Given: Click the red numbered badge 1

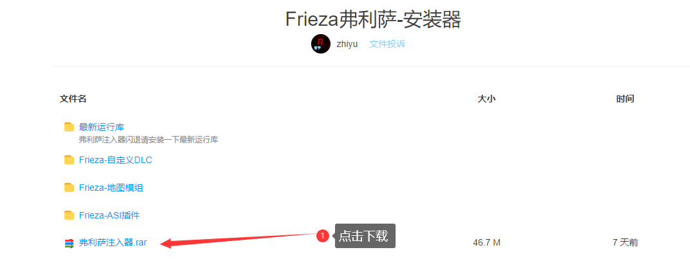Looking at the screenshot, I should click(x=323, y=237).
